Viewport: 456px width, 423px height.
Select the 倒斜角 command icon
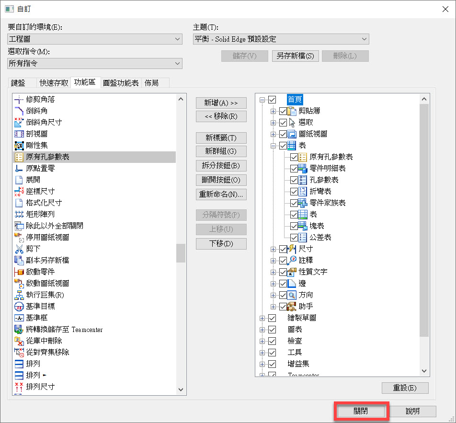(19, 111)
